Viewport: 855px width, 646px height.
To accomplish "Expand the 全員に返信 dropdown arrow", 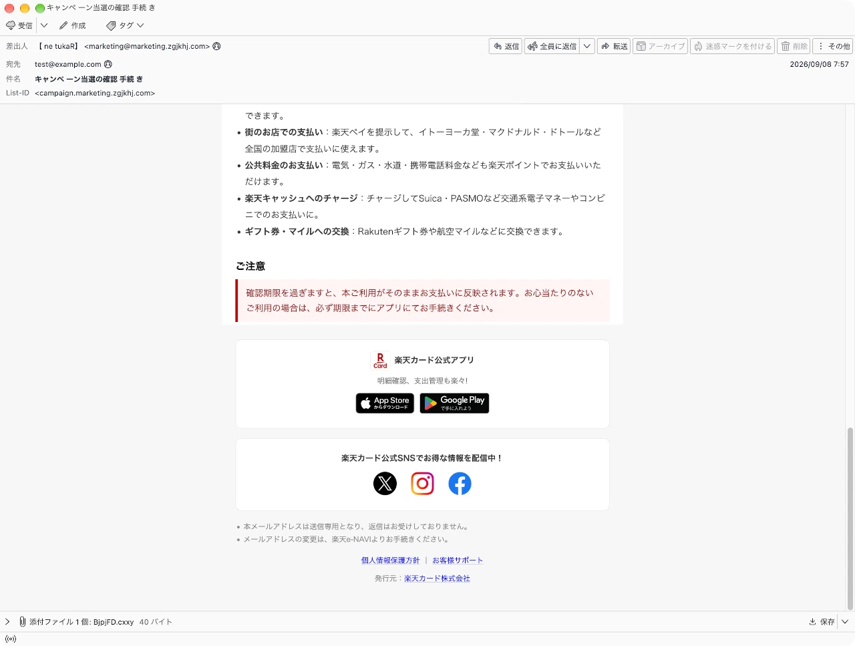I will pyautogui.click(x=586, y=46).
